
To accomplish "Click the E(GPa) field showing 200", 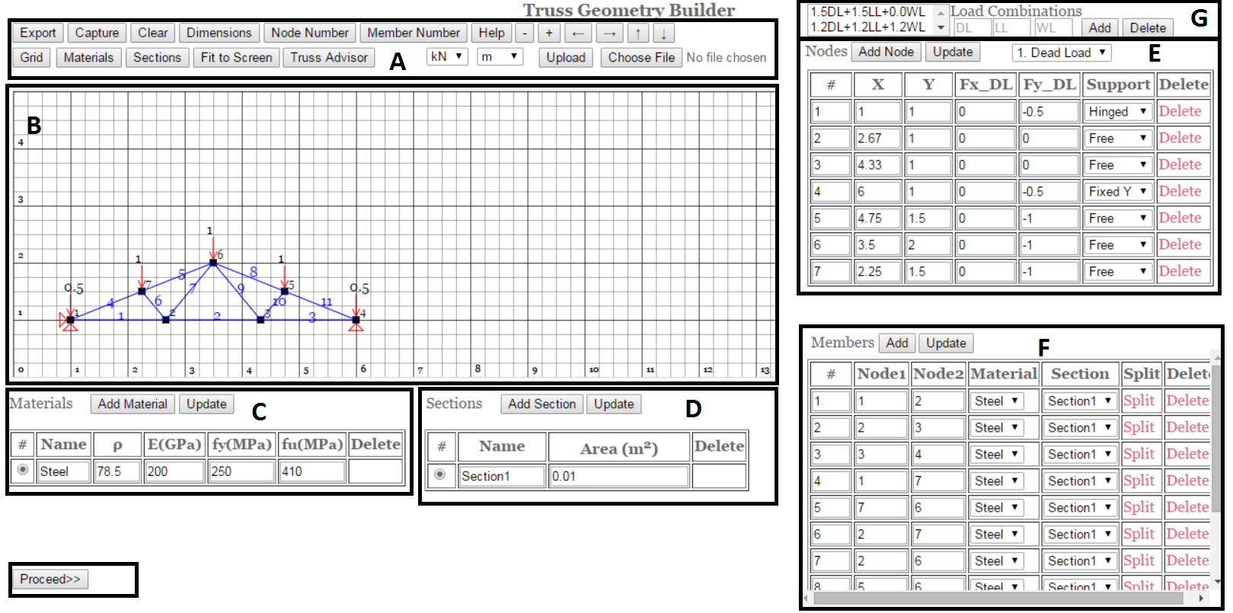I will click(x=174, y=471).
